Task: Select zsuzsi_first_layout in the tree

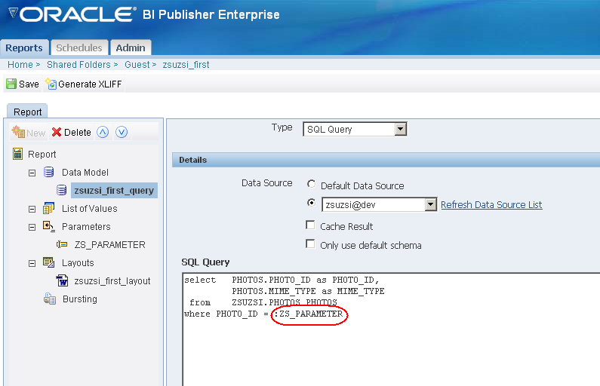Action: coord(112,281)
